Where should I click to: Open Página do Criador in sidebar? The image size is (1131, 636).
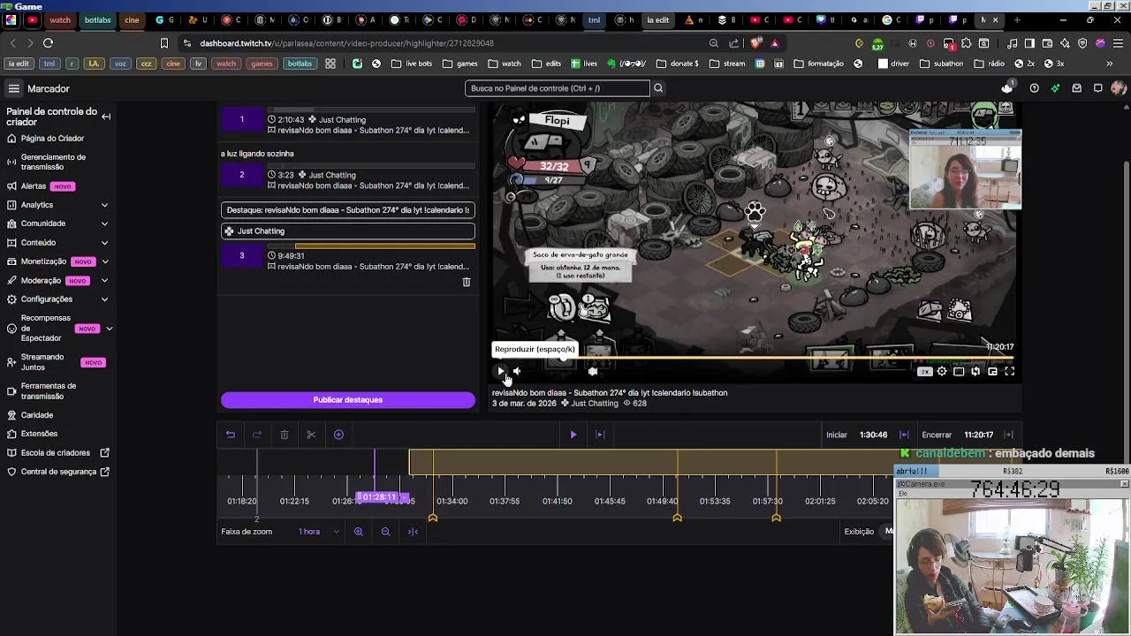pyautogui.click(x=52, y=139)
